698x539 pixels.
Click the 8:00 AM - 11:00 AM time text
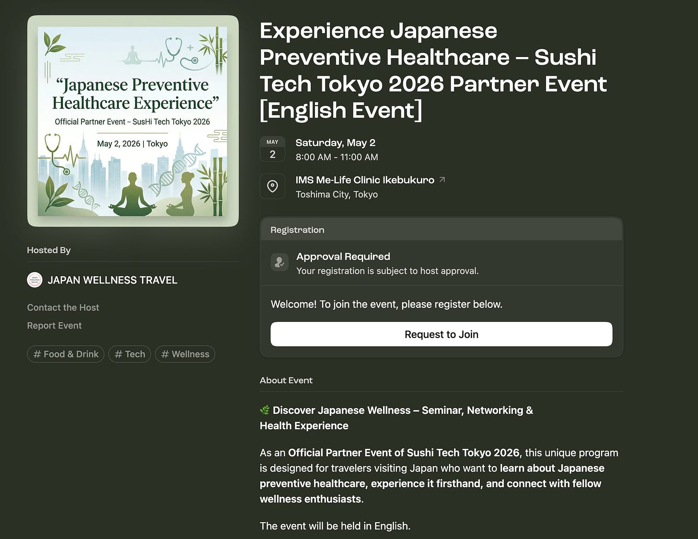337,157
